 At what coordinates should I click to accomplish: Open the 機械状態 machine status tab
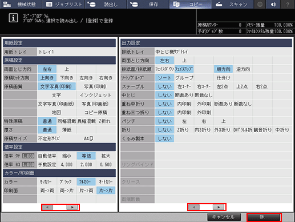pyautogui.click(x=21, y=4)
